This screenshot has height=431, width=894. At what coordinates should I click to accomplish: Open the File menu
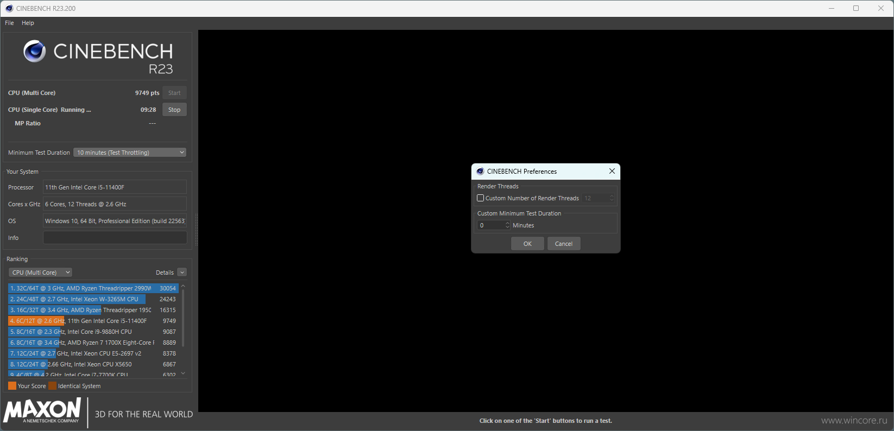click(x=9, y=23)
